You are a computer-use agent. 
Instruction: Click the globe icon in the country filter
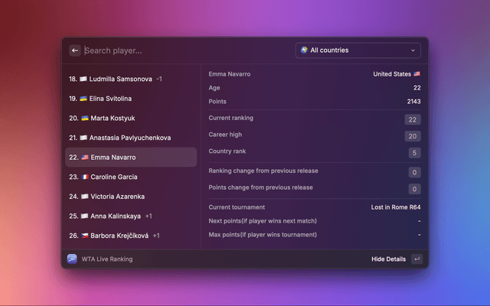[x=305, y=50]
